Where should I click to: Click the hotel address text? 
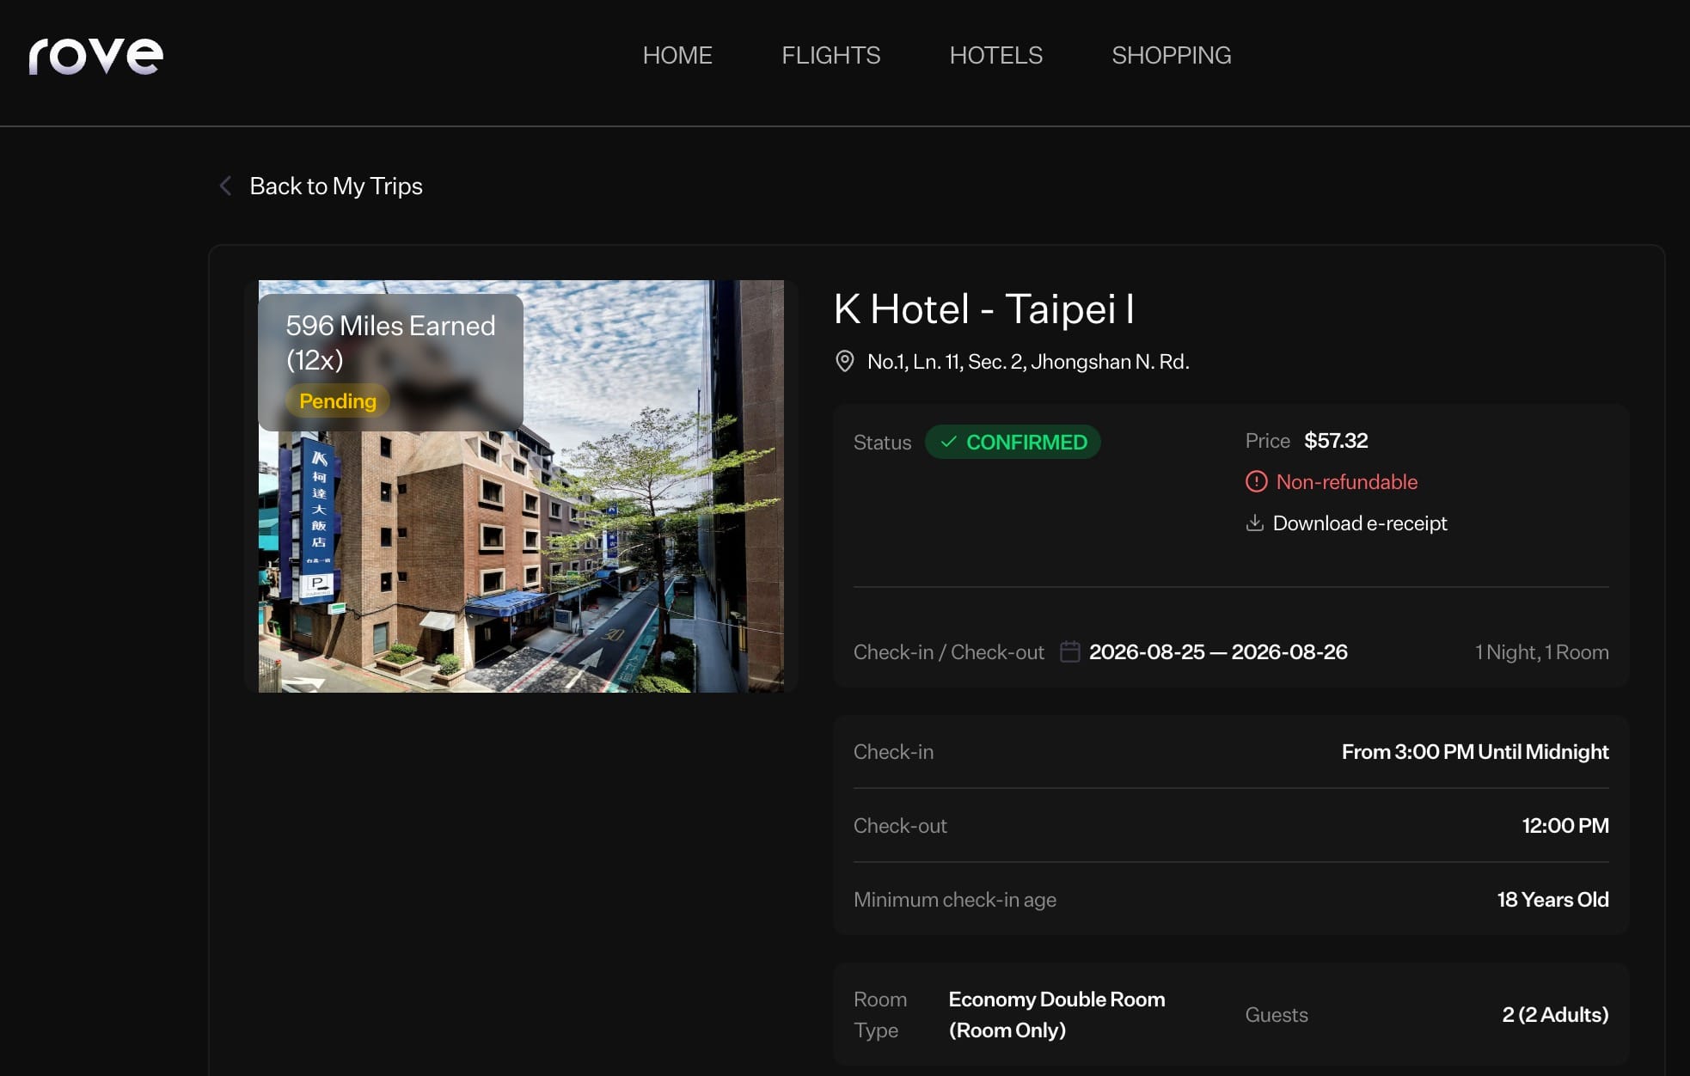pos(1028,361)
